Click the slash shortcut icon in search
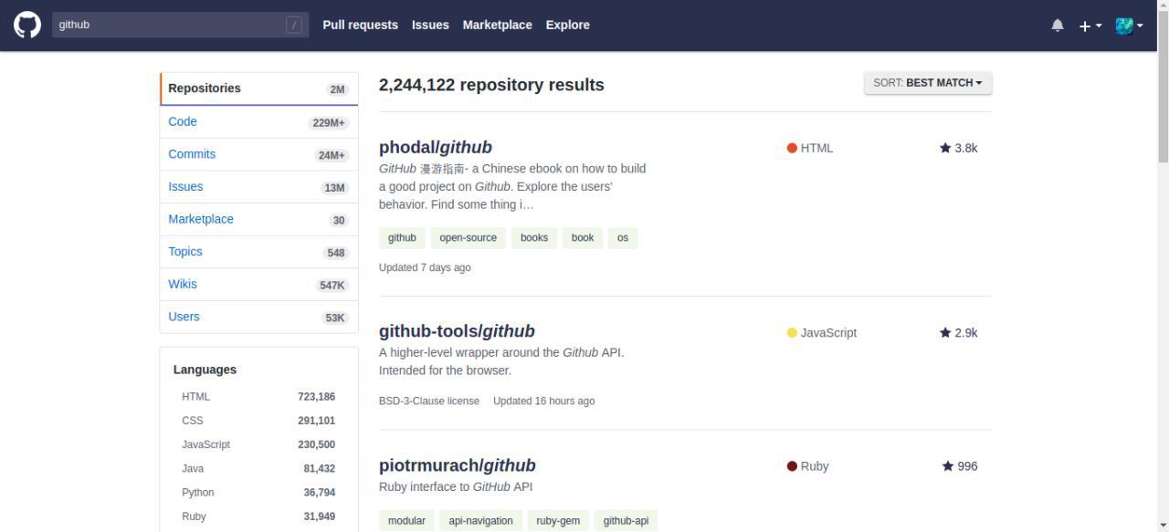This screenshot has width=1169, height=532. click(294, 25)
